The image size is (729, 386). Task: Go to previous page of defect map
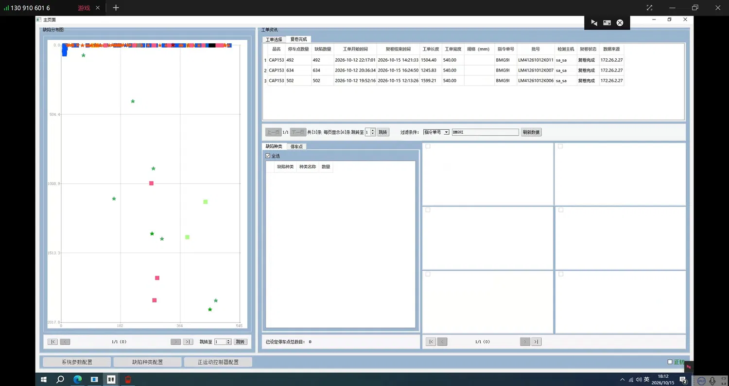coord(65,342)
